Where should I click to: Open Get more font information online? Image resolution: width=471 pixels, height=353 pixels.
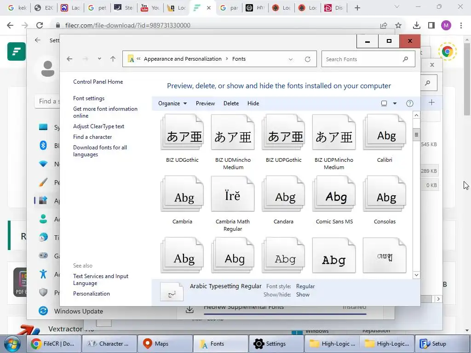[105, 112]
